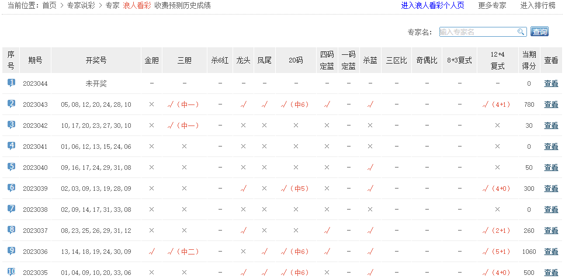Screen dimensions: 565x279
Task: Click the rank 6 badge icon
Action: coord(11,188)
